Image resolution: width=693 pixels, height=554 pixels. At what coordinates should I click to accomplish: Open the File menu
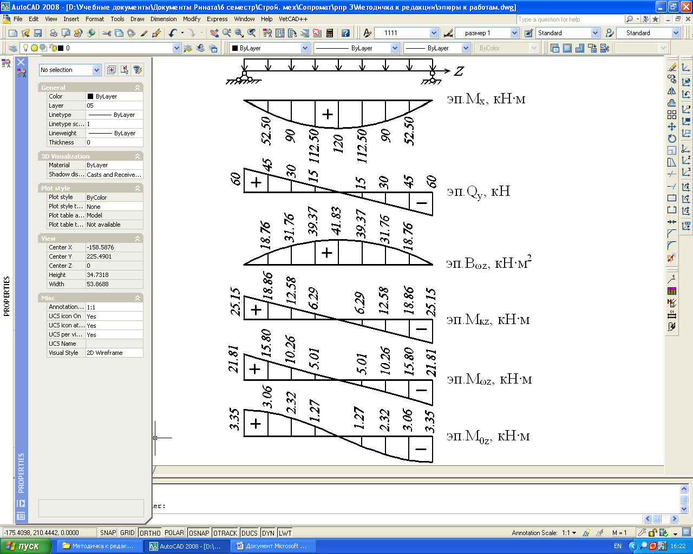point(18,19)
